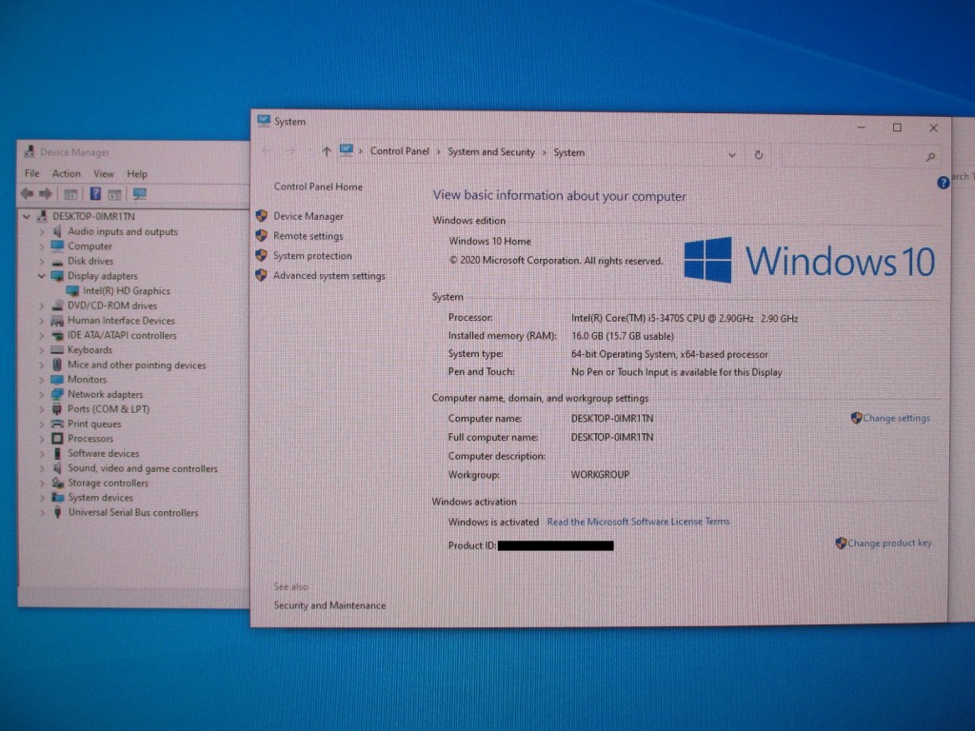Select the System devices icon
The width and height of the screenshot is (975, 731).
[58, 497]
